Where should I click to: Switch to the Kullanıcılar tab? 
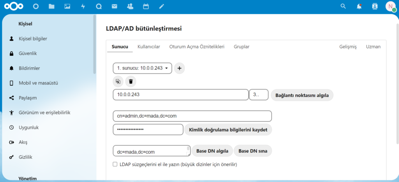click(x=148, y=47)
